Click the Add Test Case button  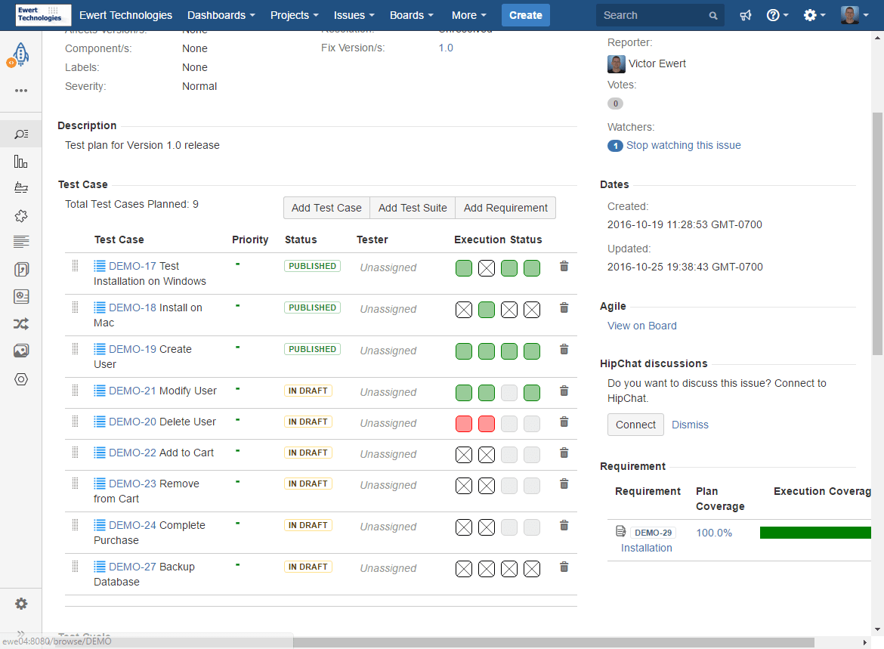pos(326,208)
